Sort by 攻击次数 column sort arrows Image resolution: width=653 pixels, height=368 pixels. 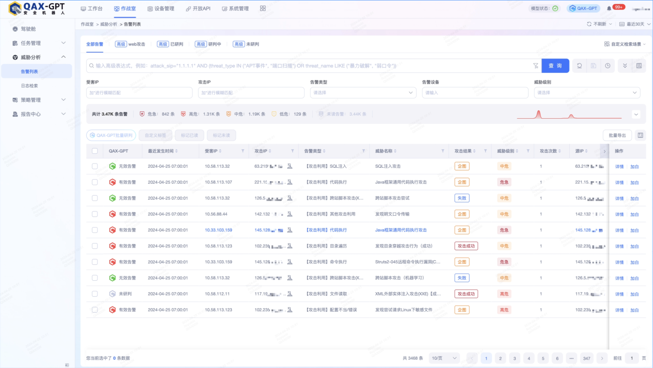(x=561, y=151)
